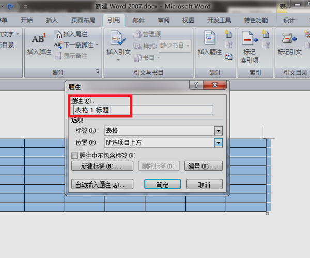This screenshot has height=258, width=310.
Task: Click the Insert Footnote AB icon
Action: pyautogui.click(x=39, y=38)
